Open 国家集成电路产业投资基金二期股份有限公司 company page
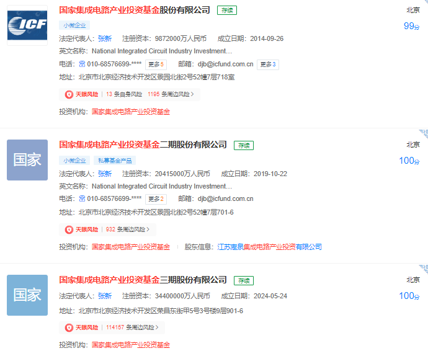Viewport: 428px width, 356px height. 143,145
